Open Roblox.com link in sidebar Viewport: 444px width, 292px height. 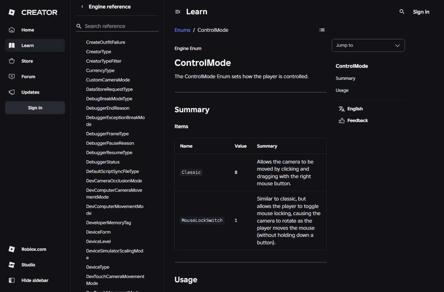(35, 249)
